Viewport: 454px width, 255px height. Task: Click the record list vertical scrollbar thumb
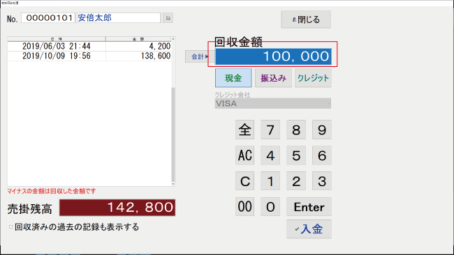[173, 134]
